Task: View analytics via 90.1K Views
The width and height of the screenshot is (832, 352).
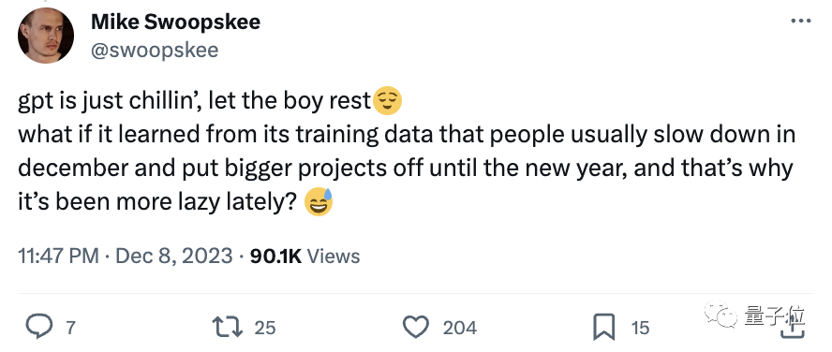Action: click(x=305, y=257)
